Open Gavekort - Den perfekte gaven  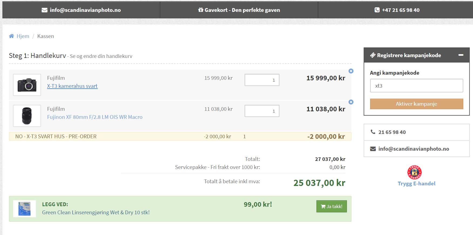pyautogui.click(x=242, y=10)
